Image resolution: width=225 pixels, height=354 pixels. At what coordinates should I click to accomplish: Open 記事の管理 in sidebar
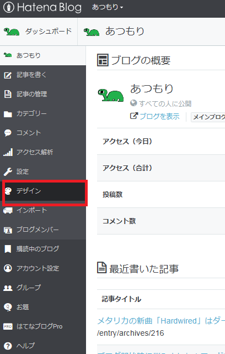pyautogui.click(x=43, y=94)
